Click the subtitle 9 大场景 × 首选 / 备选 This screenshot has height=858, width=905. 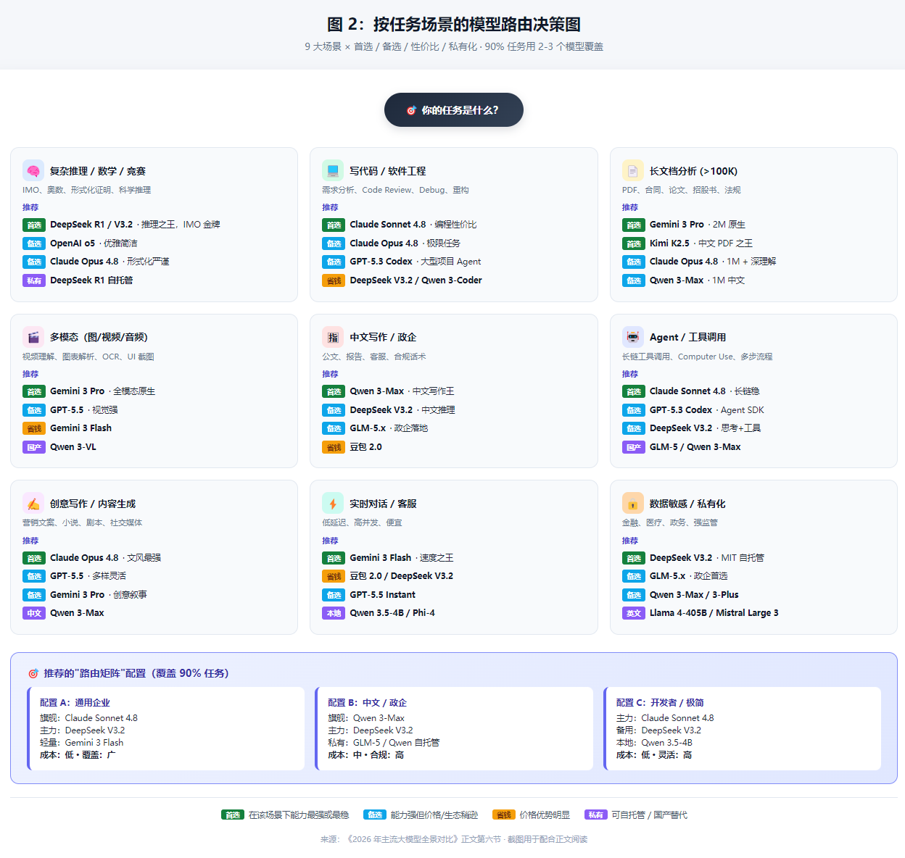tap(454, 46)
